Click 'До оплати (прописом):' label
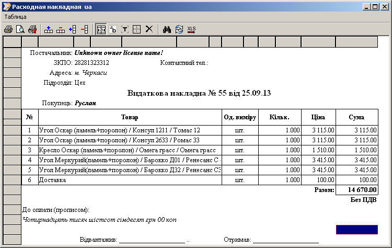Viewport: 392px width, 248px height. (56, 210)
